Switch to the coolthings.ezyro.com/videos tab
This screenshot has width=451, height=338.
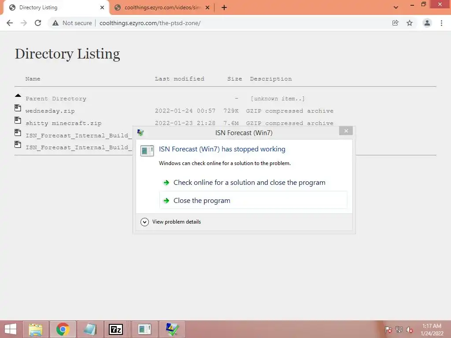click(x=163, y=7)
